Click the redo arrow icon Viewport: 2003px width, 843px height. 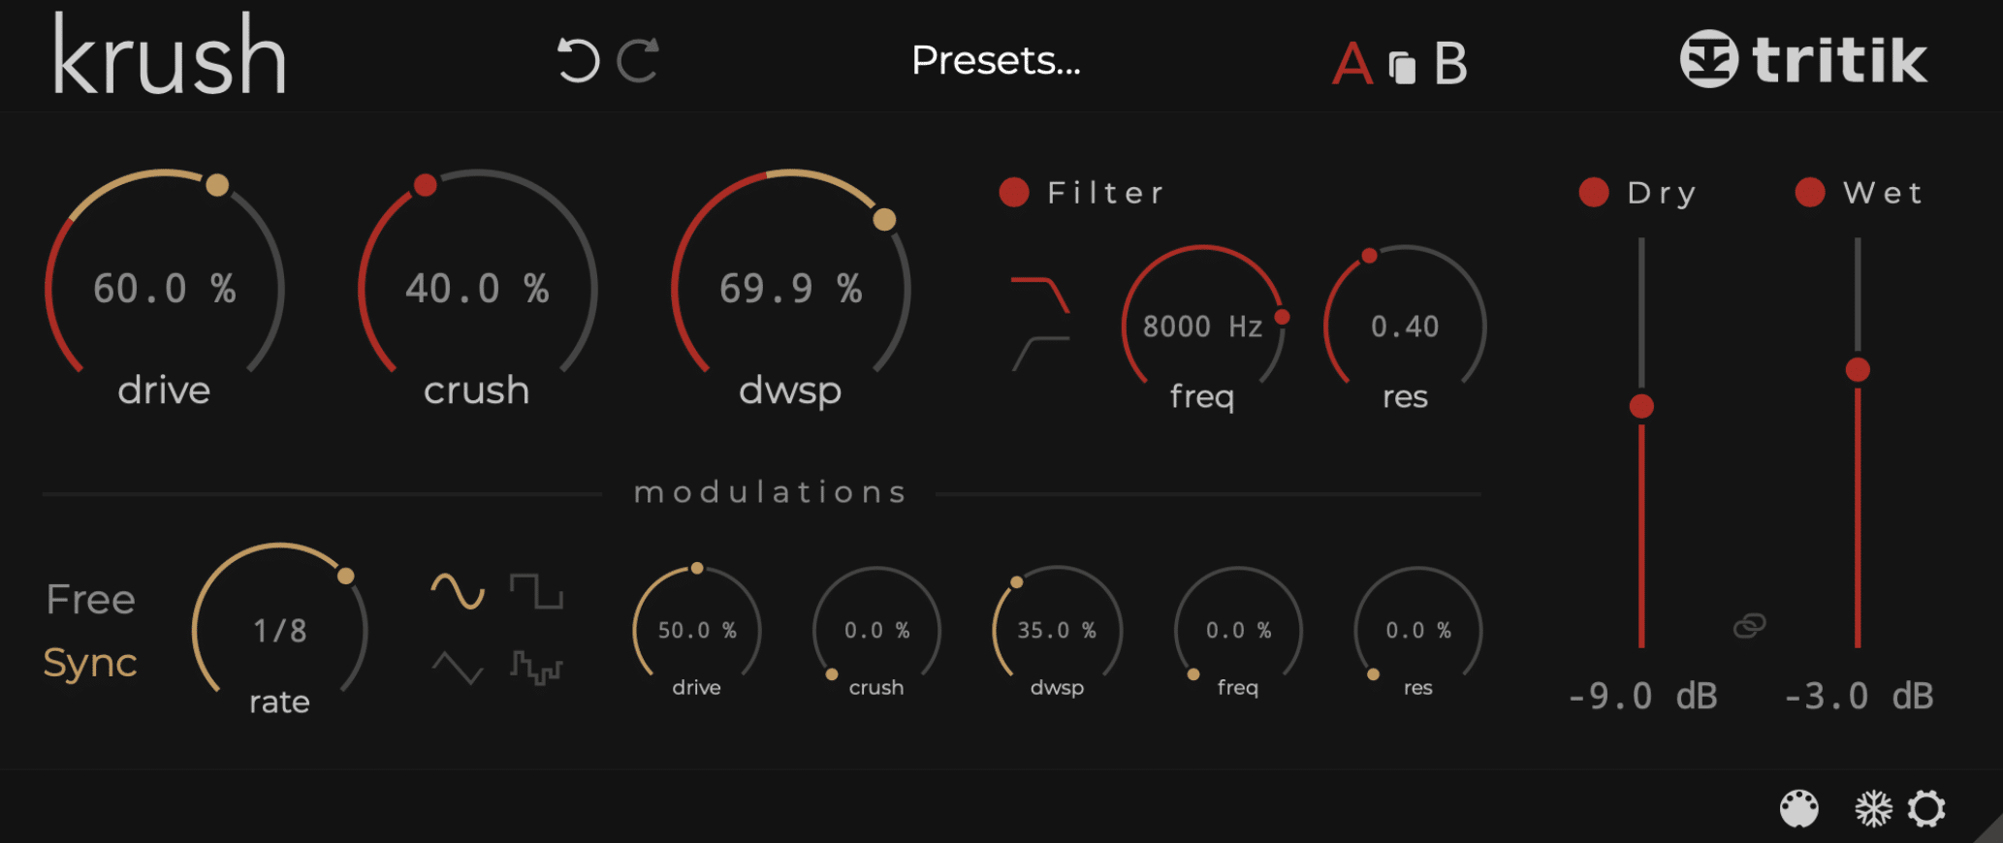(639, 60)
